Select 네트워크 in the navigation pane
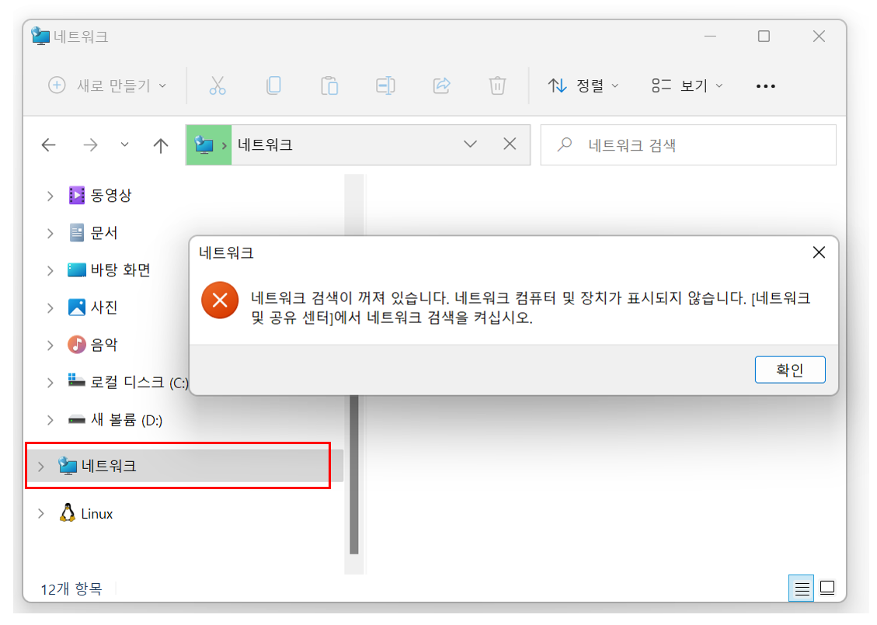 click(185, 466)
